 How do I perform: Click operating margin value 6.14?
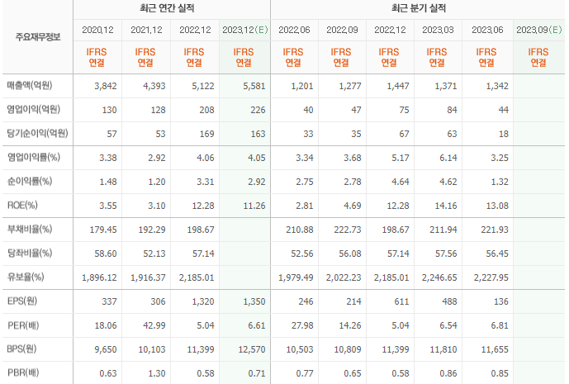[x=448, y=158]
